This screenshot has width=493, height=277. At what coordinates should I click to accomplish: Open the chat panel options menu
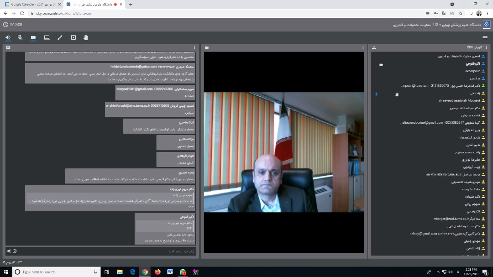(194, 47)
